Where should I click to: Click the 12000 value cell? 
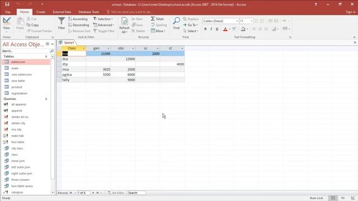pyautogui.click(x=123, y=59)
